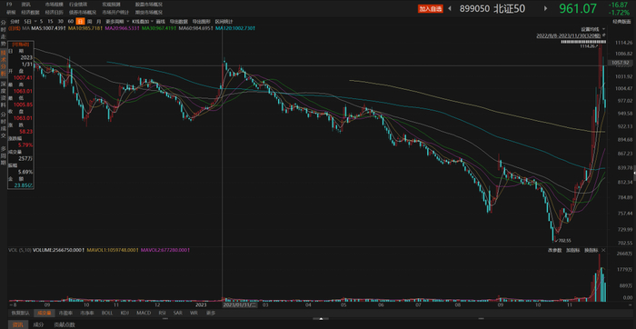
Task: Close the VOL indicator panel
Action: (603, 251)
